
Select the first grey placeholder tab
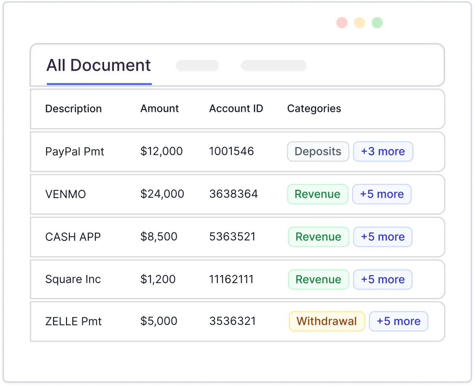tap(198, 65)
